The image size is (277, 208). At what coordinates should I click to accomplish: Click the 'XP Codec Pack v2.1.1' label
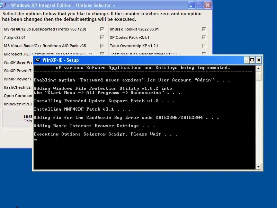click(x=129, y=37)
